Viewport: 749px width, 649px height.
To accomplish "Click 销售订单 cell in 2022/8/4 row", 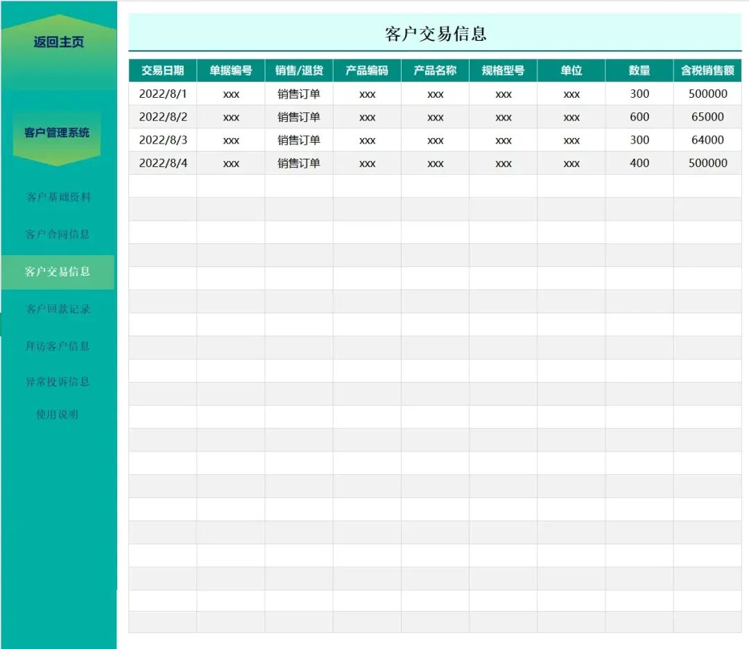I will click(299, 164).
